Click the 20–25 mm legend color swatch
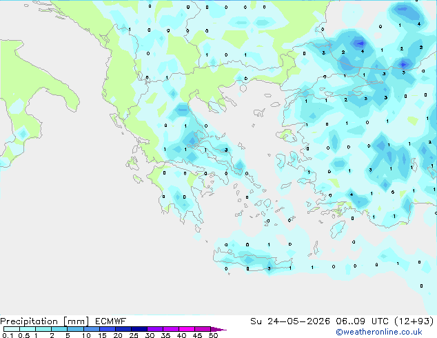This screenshot has height=338, width=437. [x=123, y=329]
